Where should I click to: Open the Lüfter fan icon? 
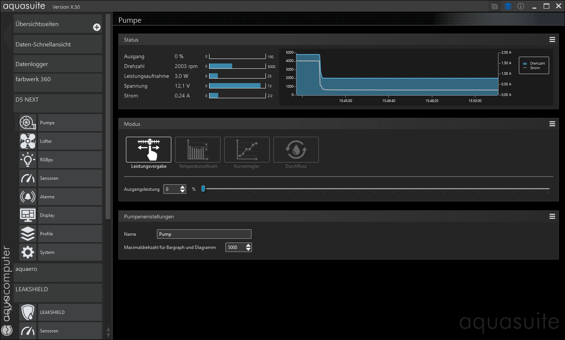(x=28, y=141)
